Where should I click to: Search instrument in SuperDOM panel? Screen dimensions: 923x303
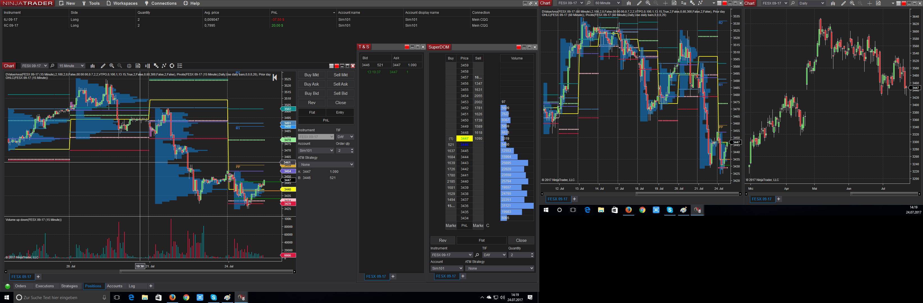tap(477, 255)
